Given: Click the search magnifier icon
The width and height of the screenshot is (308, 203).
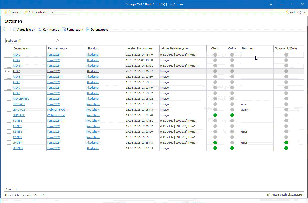Looking at the screenshot, I should (x=57, y=41).
